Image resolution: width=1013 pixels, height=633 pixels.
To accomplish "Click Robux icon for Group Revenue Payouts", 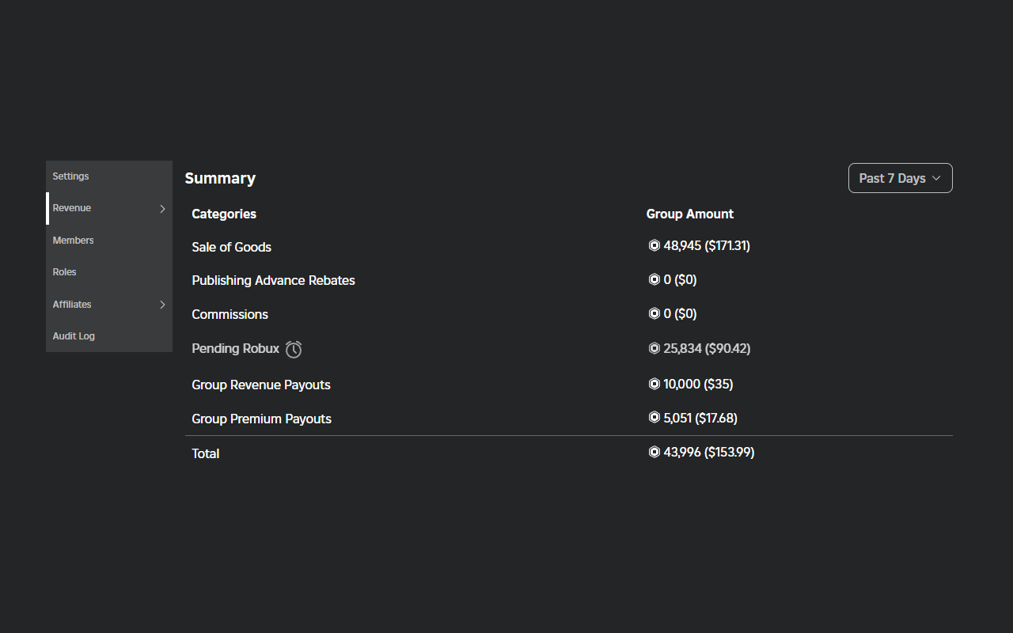I will coord(654,384).
